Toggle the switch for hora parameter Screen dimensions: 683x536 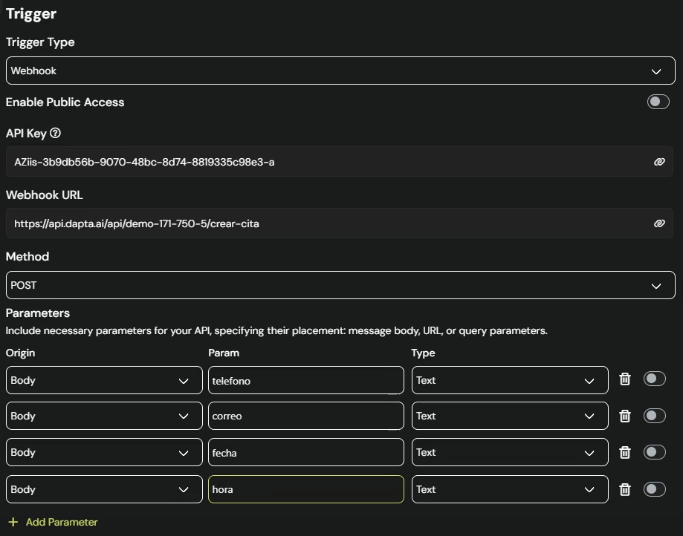pos(654,489)
